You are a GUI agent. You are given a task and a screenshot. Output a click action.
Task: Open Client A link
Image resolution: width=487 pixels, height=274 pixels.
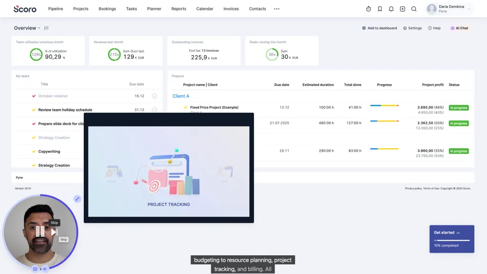[181, 96]
